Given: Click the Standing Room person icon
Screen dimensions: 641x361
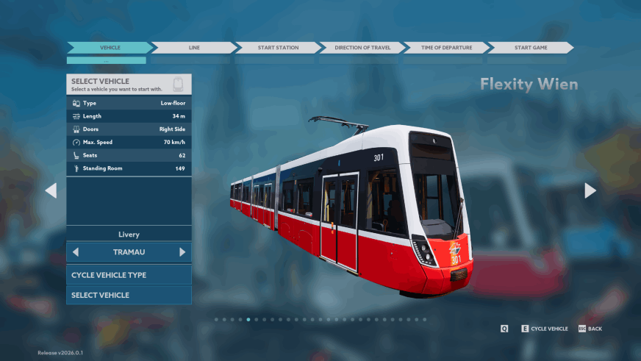Looking at the screenshot, I should (x=76, y=168).
